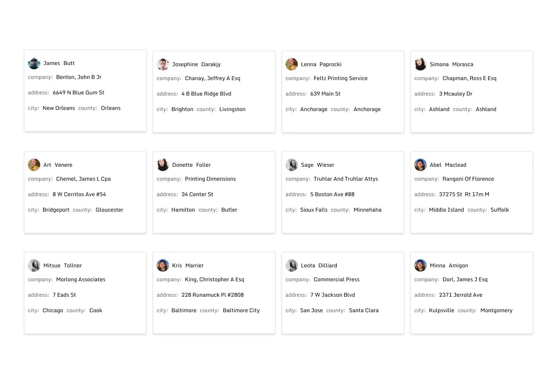Click the Rangoni Of Florence company text
This screenshot has width=557, height=383.
point(468,179)
